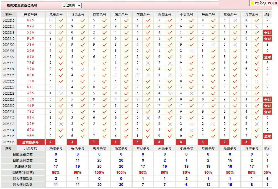This screenshot has height=189, width=278.
Task: Click the red check for 荡之杀号 in row 2025230
Action: (x=126, y=106)
